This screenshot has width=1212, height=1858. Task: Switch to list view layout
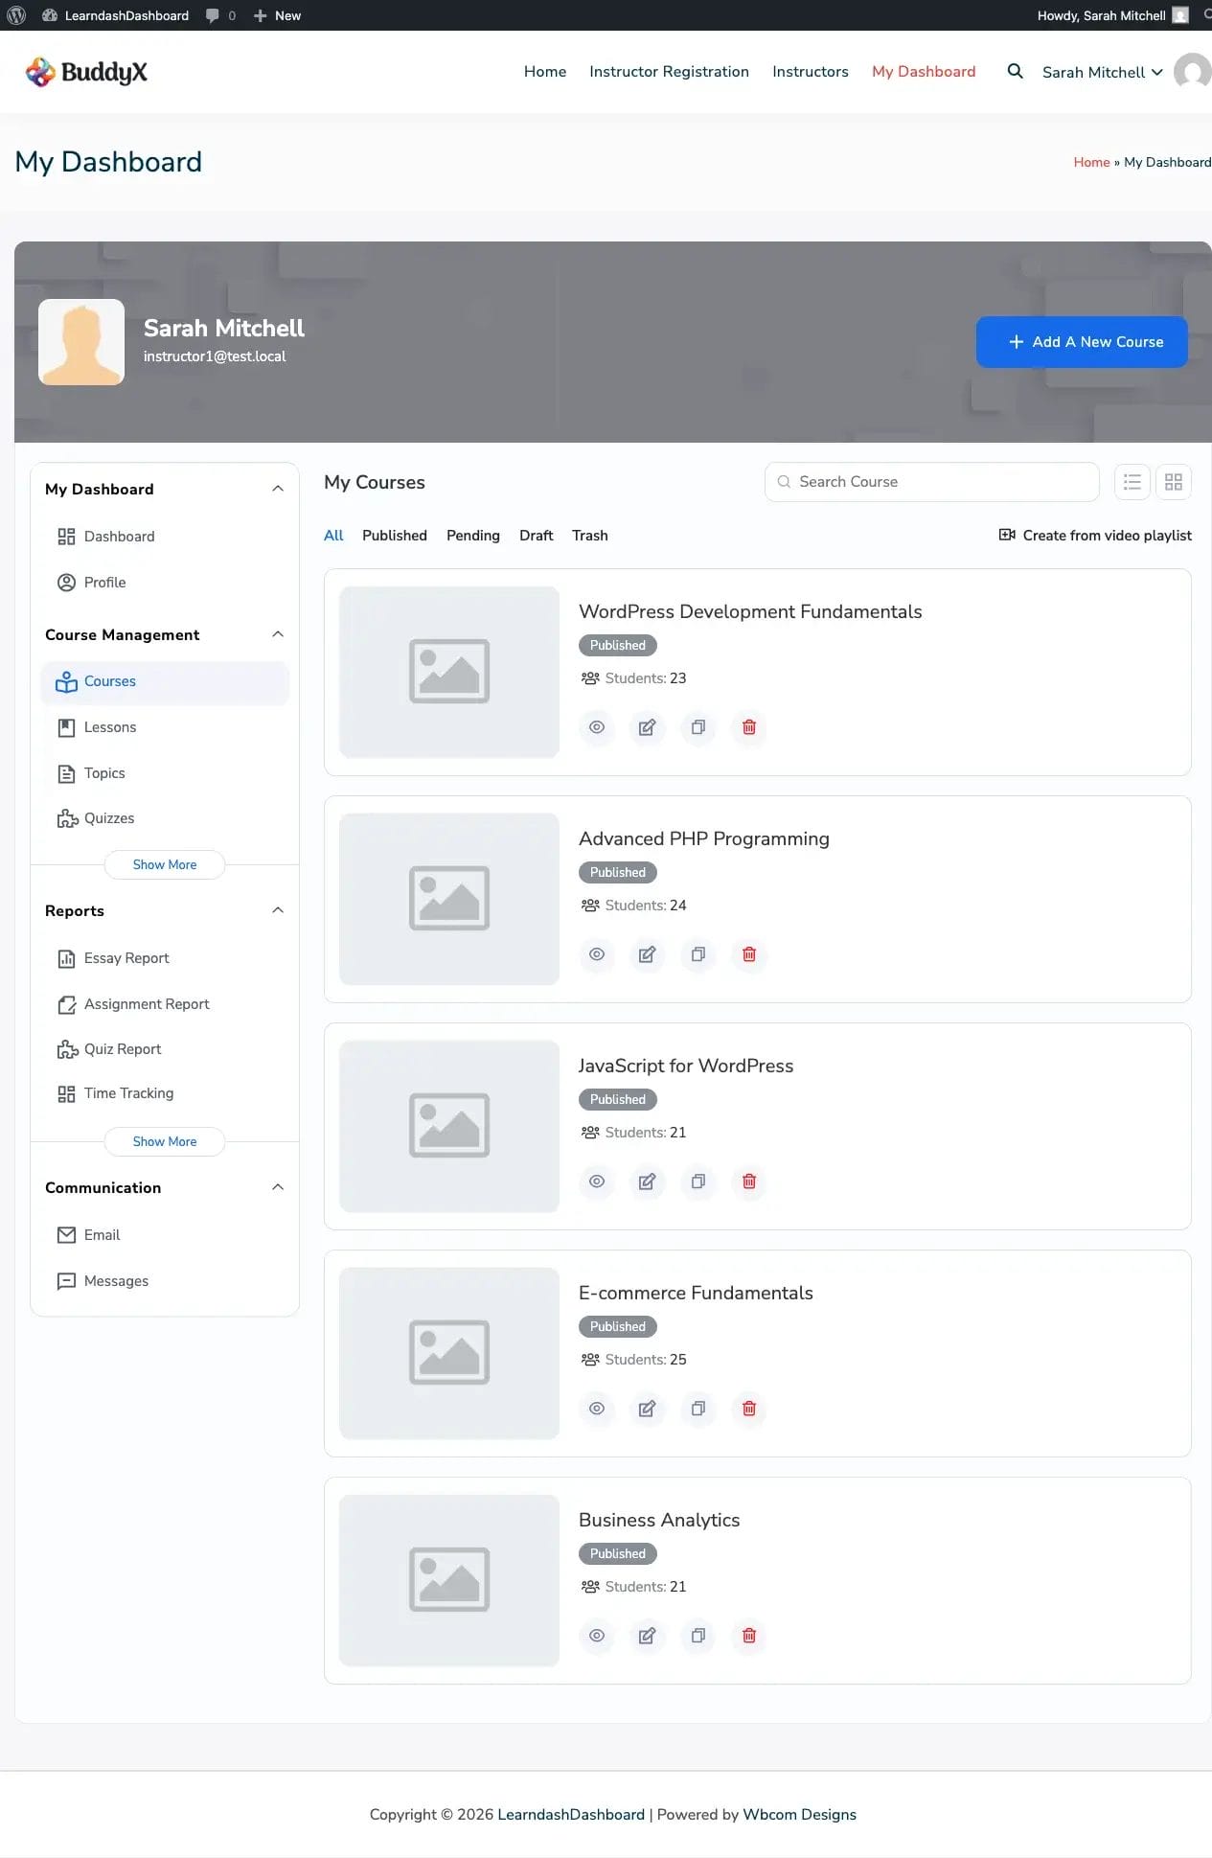point(1132,482)
